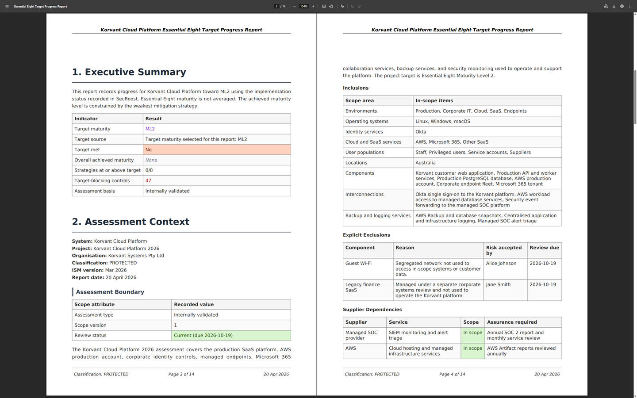The height and width of the screenshot is (398, 637).
Task: Click the green Current review status cell
Action: [x=202, y=335]
